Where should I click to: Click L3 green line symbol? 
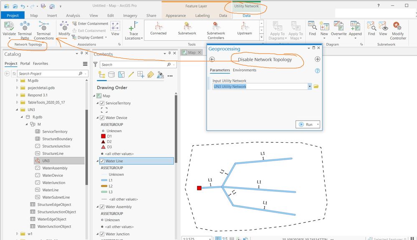tap(104, 192)
